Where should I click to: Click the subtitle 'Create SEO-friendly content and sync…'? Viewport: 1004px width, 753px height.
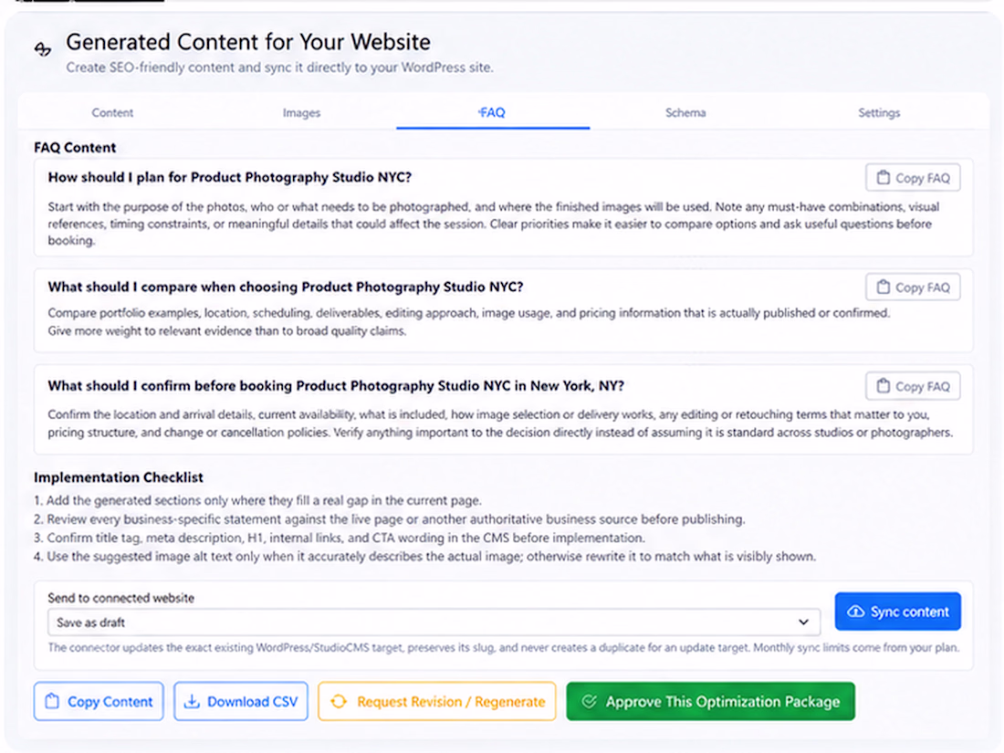(280, 68)
